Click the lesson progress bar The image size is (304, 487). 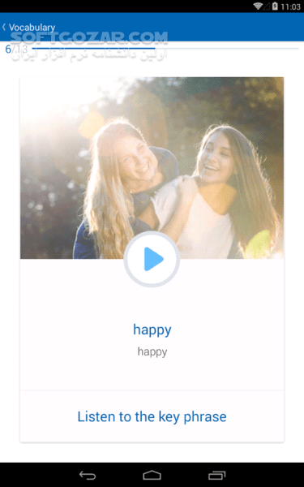pyautogui.click(x=165, y=49)
